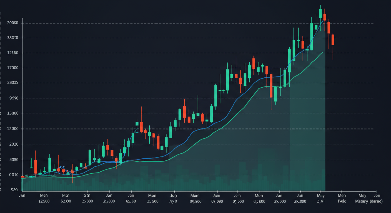Click the 'Stn 25,000' time axis label
This screenshot has height=213, width=391.
87,198
